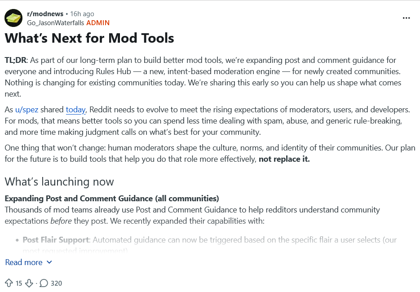Click the 320 comments count

(56, 283)
